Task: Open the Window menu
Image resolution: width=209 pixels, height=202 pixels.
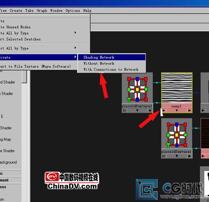Action: pos(56,10)
